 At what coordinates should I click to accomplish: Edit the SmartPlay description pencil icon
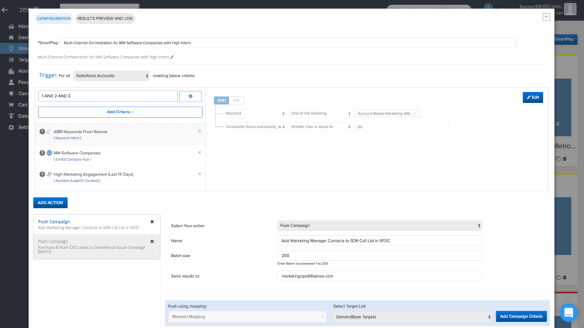coord(172,57)
